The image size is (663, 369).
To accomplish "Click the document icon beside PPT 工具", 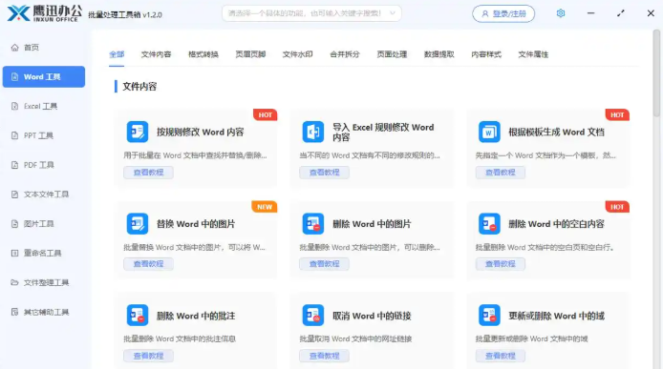I will 14,135.
